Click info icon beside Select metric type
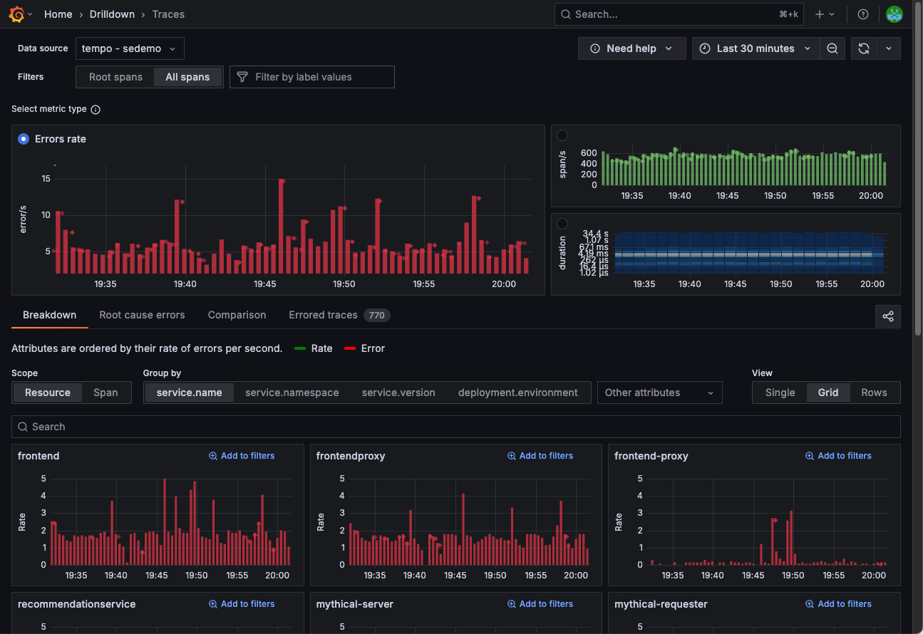The height and width of the screenshot is (634, 923). point(96,110)
